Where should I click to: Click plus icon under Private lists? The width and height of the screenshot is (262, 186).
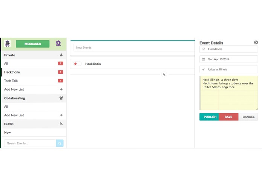[61, 89]
